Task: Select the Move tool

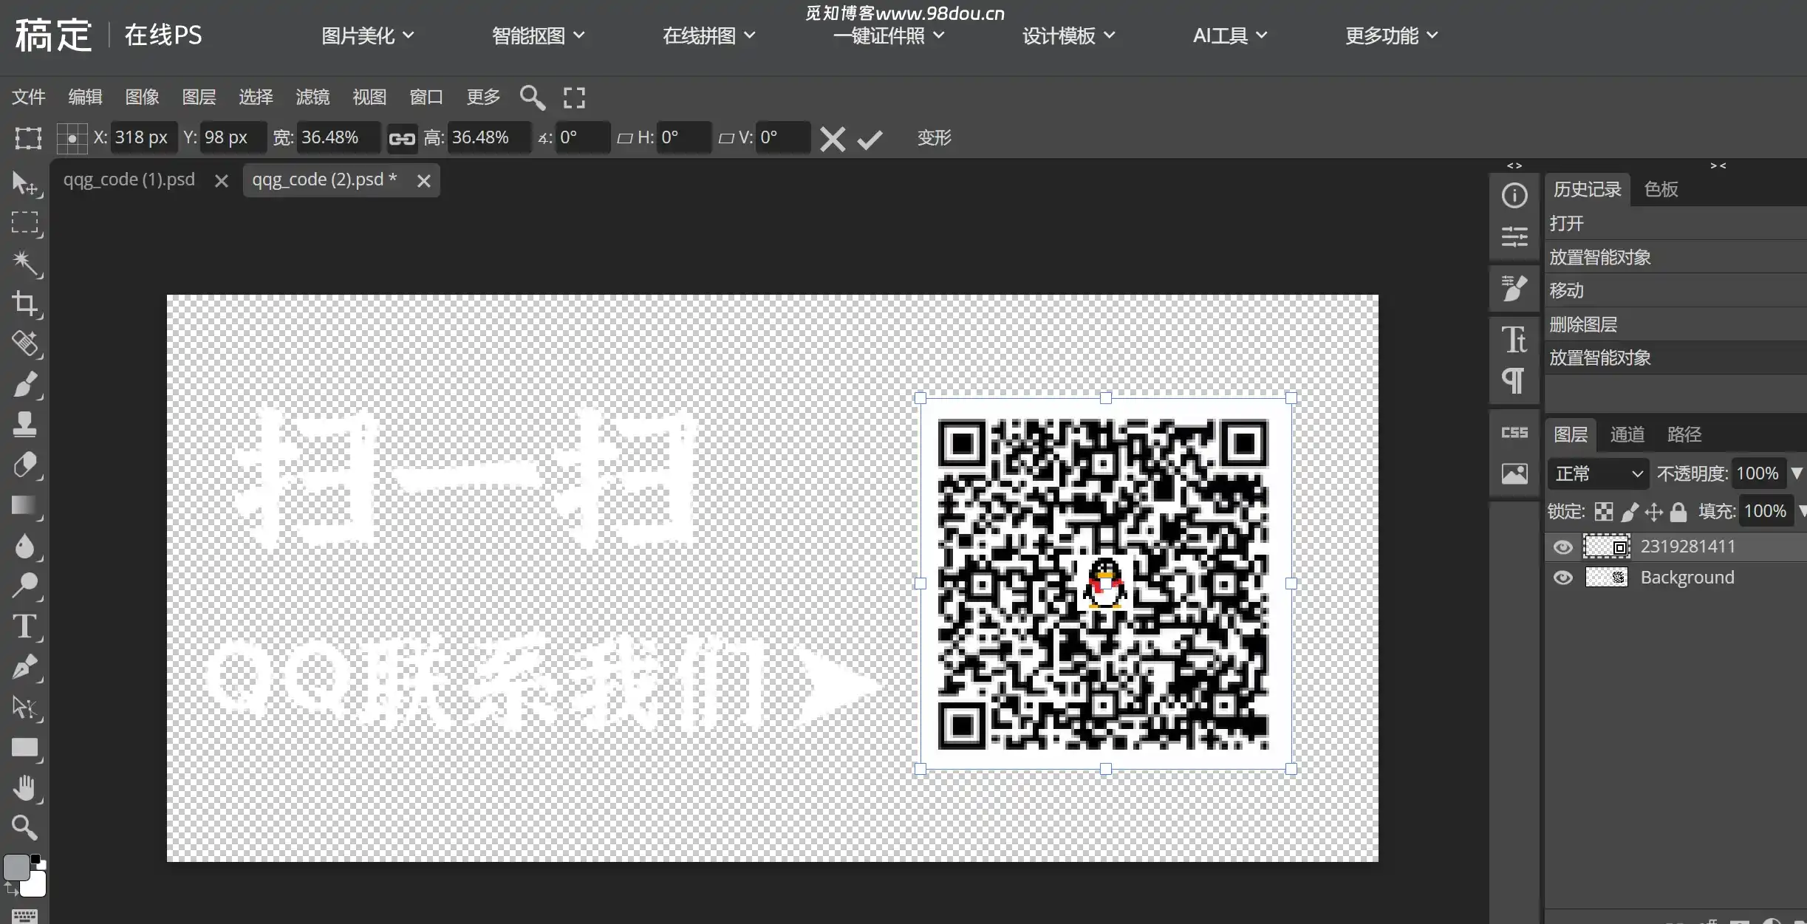Action: (x=25, y=183)
